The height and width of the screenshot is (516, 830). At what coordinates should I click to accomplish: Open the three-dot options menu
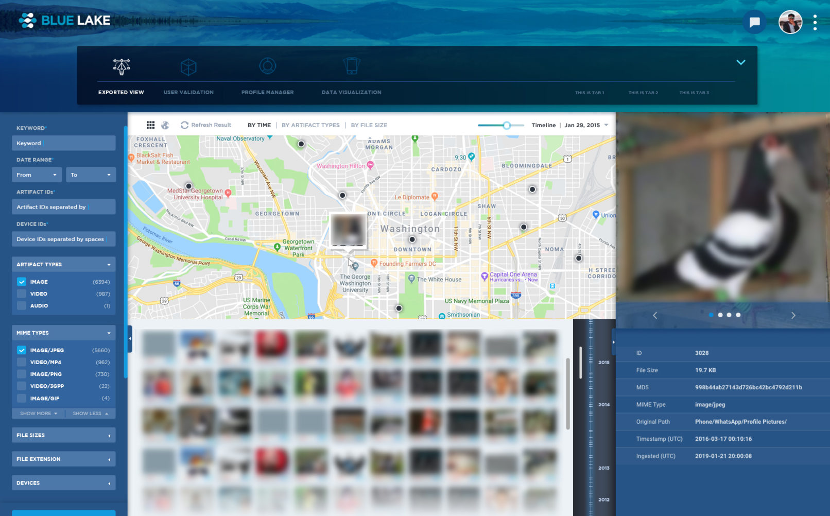[x=815, y=22]
